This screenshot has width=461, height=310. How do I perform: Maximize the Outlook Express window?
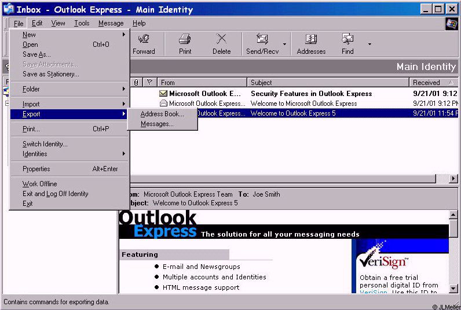(x=438, y=9)
